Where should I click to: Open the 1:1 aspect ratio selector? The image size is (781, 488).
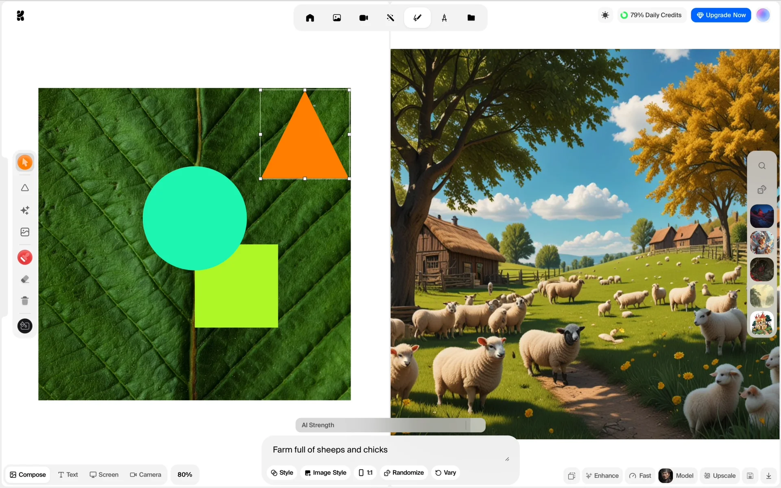click(x=365, y=473)
